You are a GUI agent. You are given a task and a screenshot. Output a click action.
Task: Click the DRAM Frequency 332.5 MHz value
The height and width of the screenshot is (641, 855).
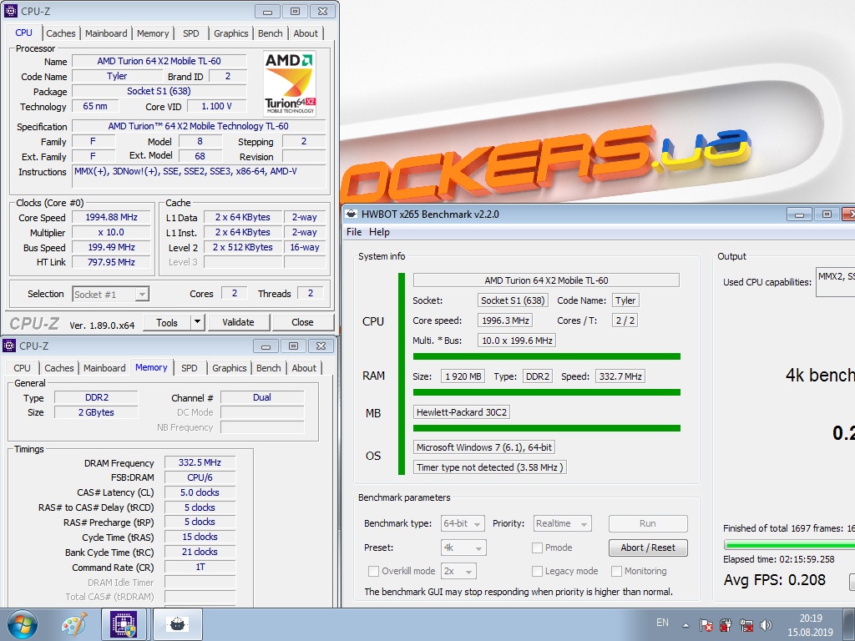(x=200, y=462)
